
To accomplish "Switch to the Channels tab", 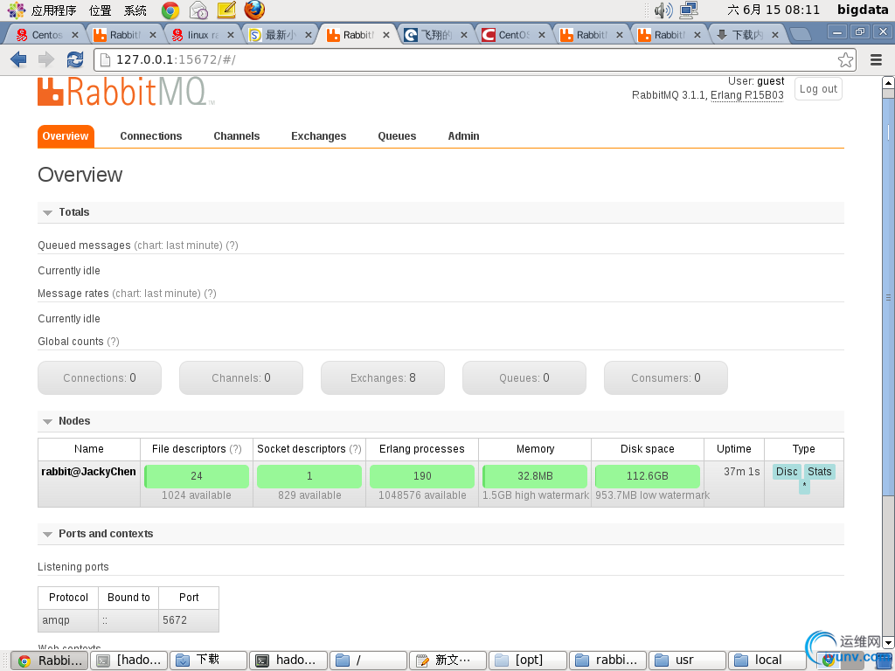I will [x=236, y=135].
